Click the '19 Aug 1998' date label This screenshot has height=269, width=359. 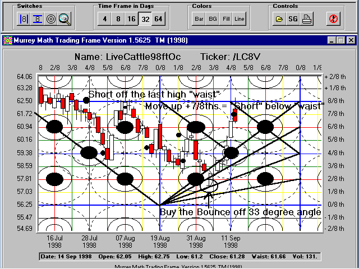pos(160,242)
